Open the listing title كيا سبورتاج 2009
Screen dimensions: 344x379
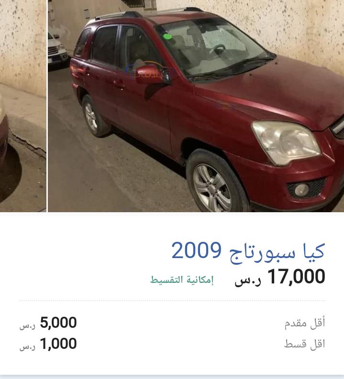[x=248, y=251]
